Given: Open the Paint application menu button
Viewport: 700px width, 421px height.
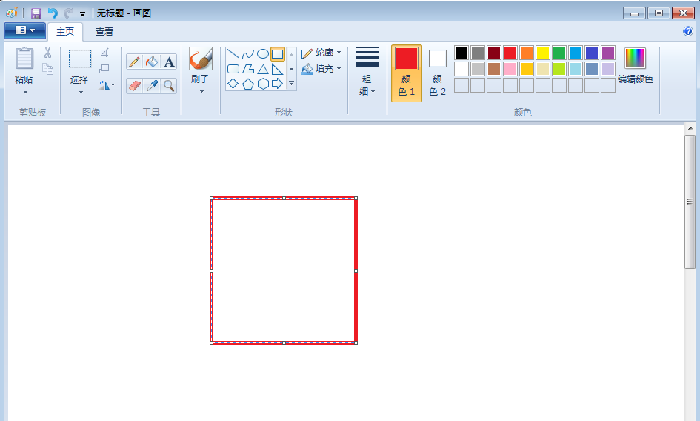Looking at the screenshot, I should tap(25, 30).
